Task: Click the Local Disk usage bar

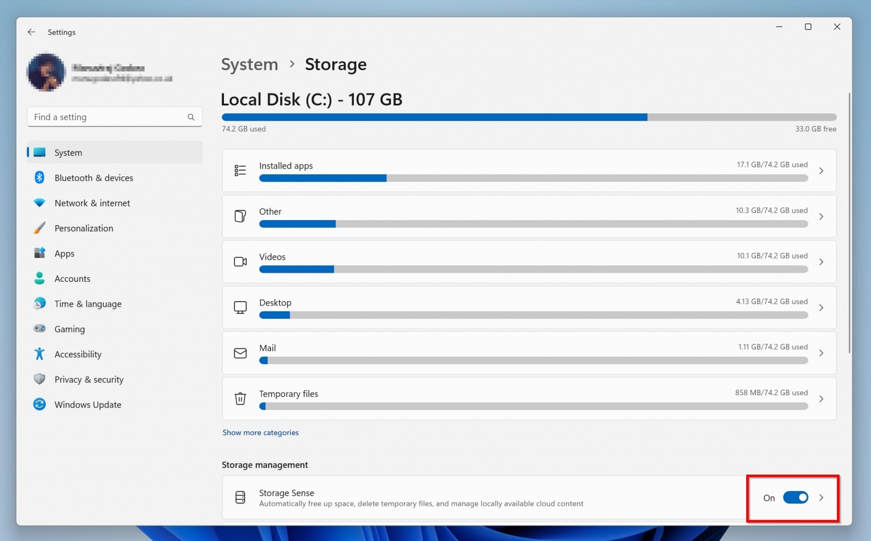Action: point(528,117)
